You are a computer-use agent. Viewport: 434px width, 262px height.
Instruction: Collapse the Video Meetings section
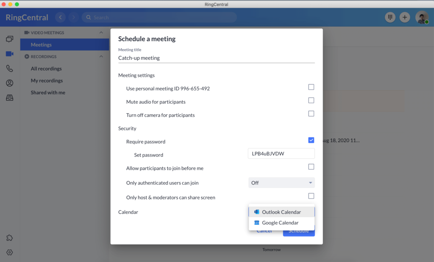[101, 33]
